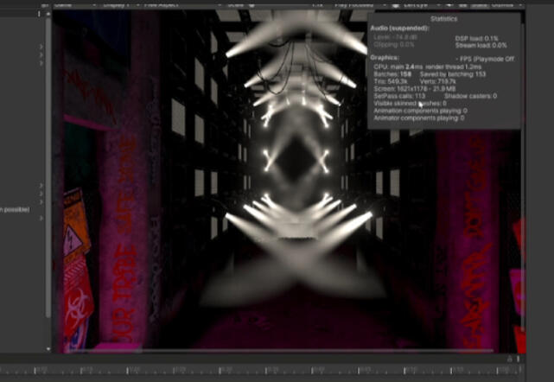Click the 'Shadow casters: 0' stat
This screenshot has width=554, height=382.
[470, 96]
